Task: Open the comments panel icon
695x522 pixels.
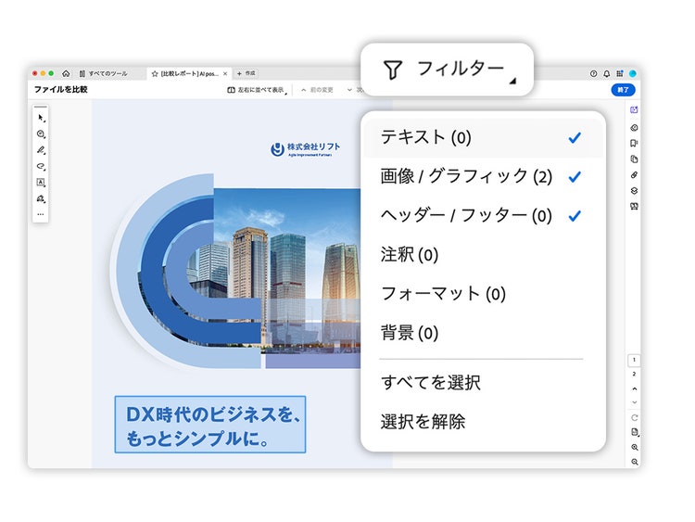Action: click(x=634, y=128)
